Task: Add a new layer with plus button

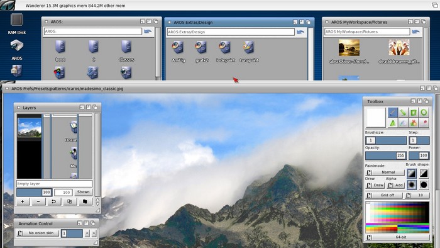Action: point(23,201)
